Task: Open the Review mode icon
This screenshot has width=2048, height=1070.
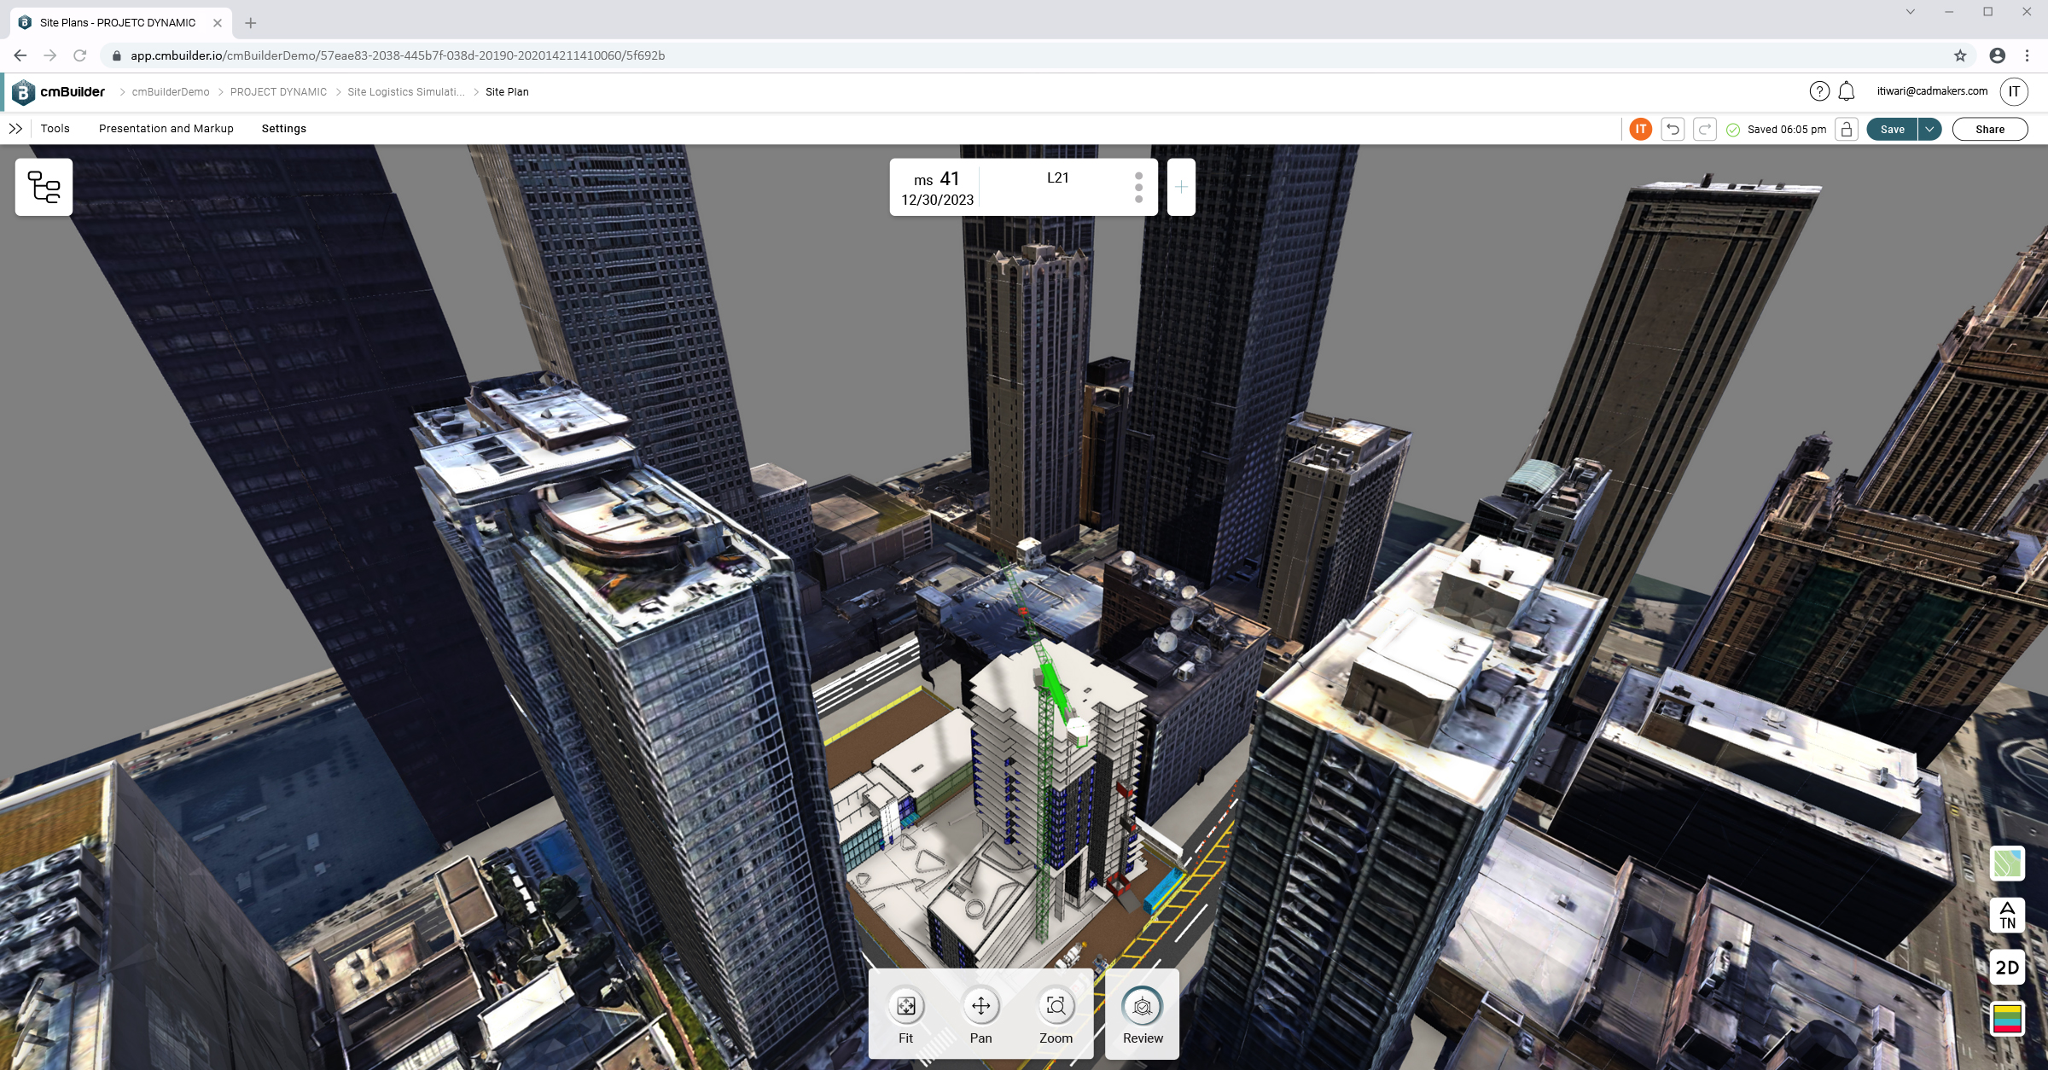Action: pyautogui.click(x=1142, y=1007)
